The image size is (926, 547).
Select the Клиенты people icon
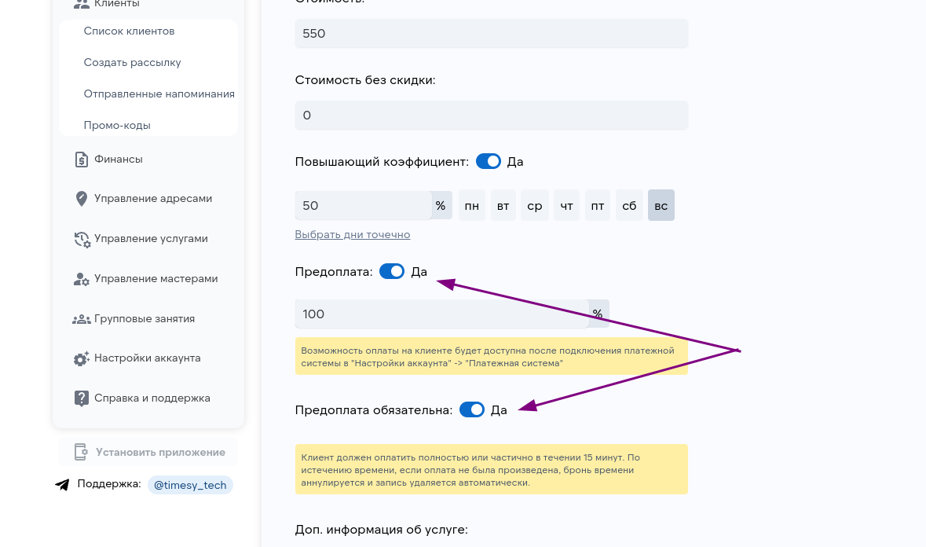pos(82,4)
